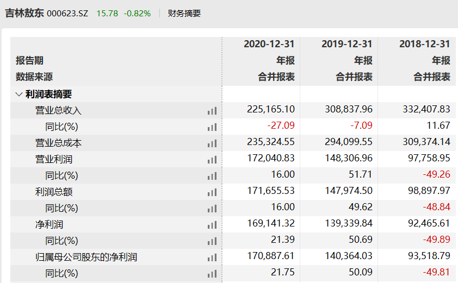
Task: Click value 169,141.32
Action: pos(271,224)
